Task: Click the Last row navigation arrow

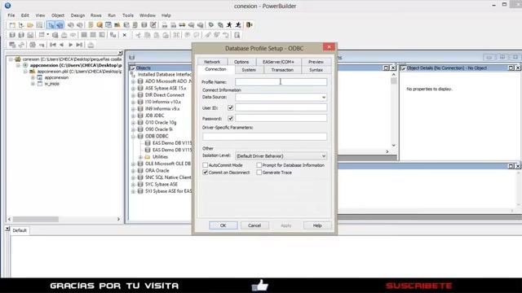Action: 79,45
